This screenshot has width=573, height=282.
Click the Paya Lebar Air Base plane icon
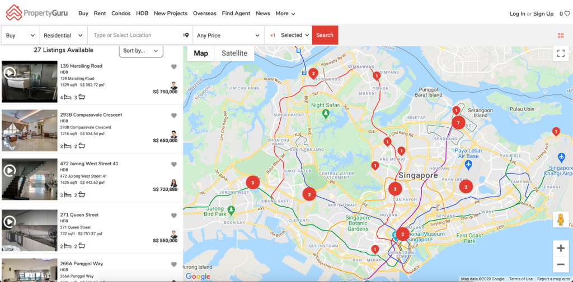(x=469, y=165)
